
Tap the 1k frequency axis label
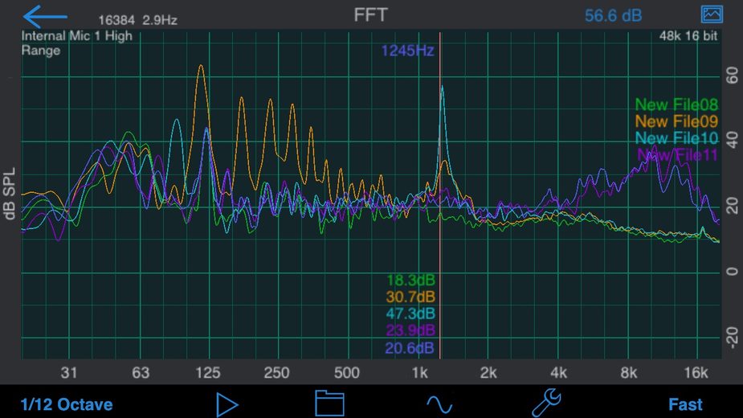419,373
